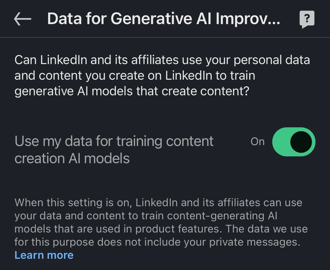This screenshot has width=330, height=270.
Task: Tap the "creation AI models" label line
Action: click(x=72, y=159)
